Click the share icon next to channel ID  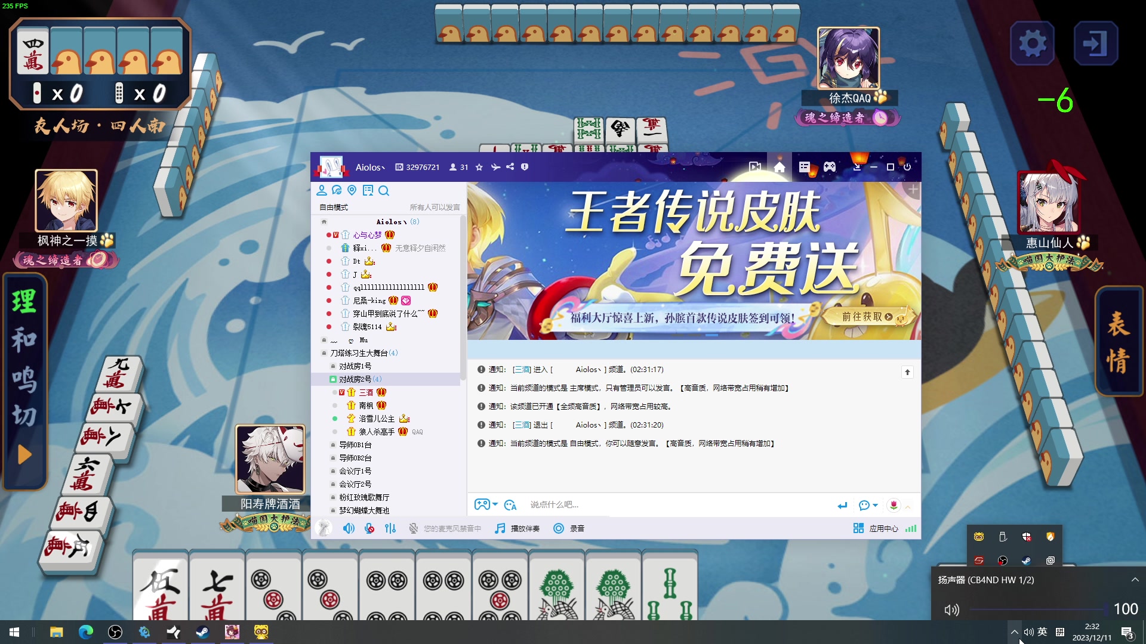(510, 168)
